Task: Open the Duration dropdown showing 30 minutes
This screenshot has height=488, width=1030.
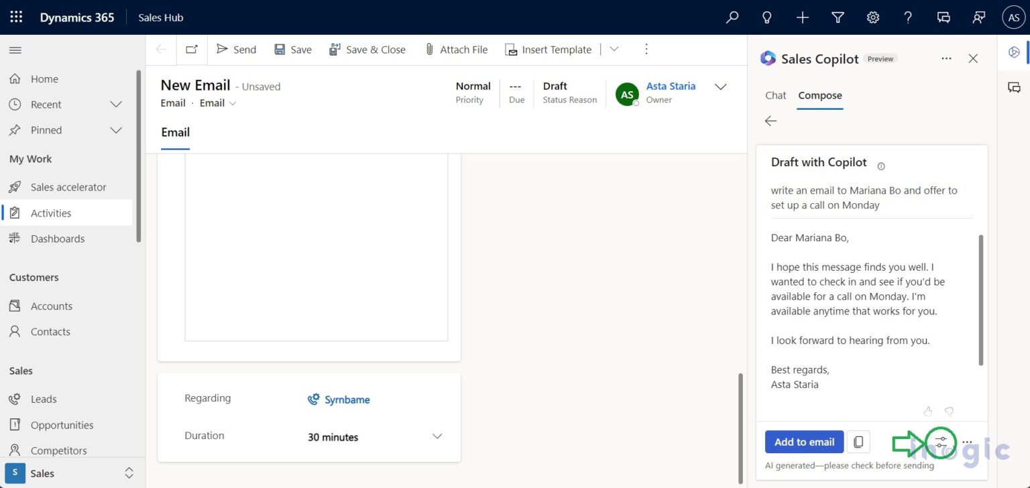Action: [x=437, y=436]
